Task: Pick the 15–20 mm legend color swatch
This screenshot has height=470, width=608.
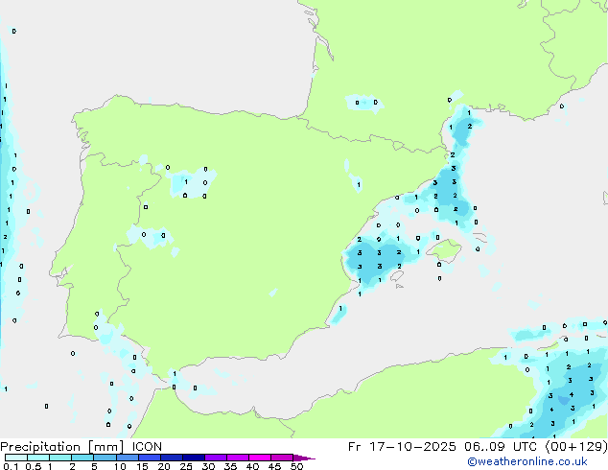Action: click(150, 458)
